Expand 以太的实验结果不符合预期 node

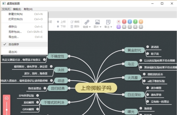[x=141, y=60]
